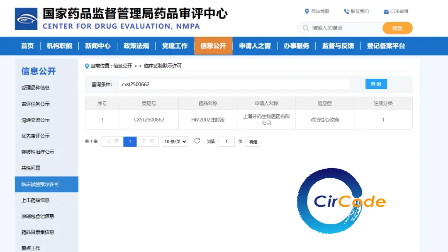448x252 pixels.
Task: Click the magnifier icon in search box
Action: click(306, 28)
